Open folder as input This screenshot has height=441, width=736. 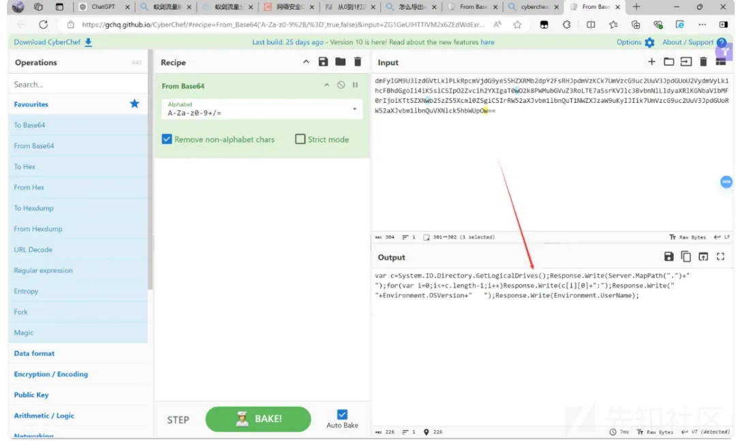669,61
